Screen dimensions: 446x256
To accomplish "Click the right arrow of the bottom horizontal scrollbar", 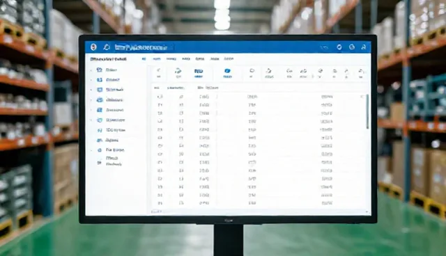I will point(367,211).
